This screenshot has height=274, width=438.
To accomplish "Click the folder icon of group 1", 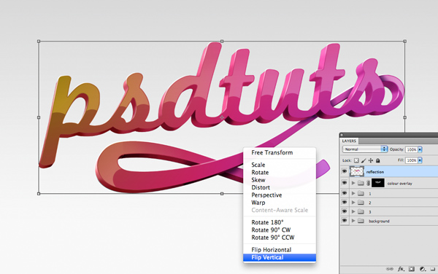I will [x=361, y=193].
